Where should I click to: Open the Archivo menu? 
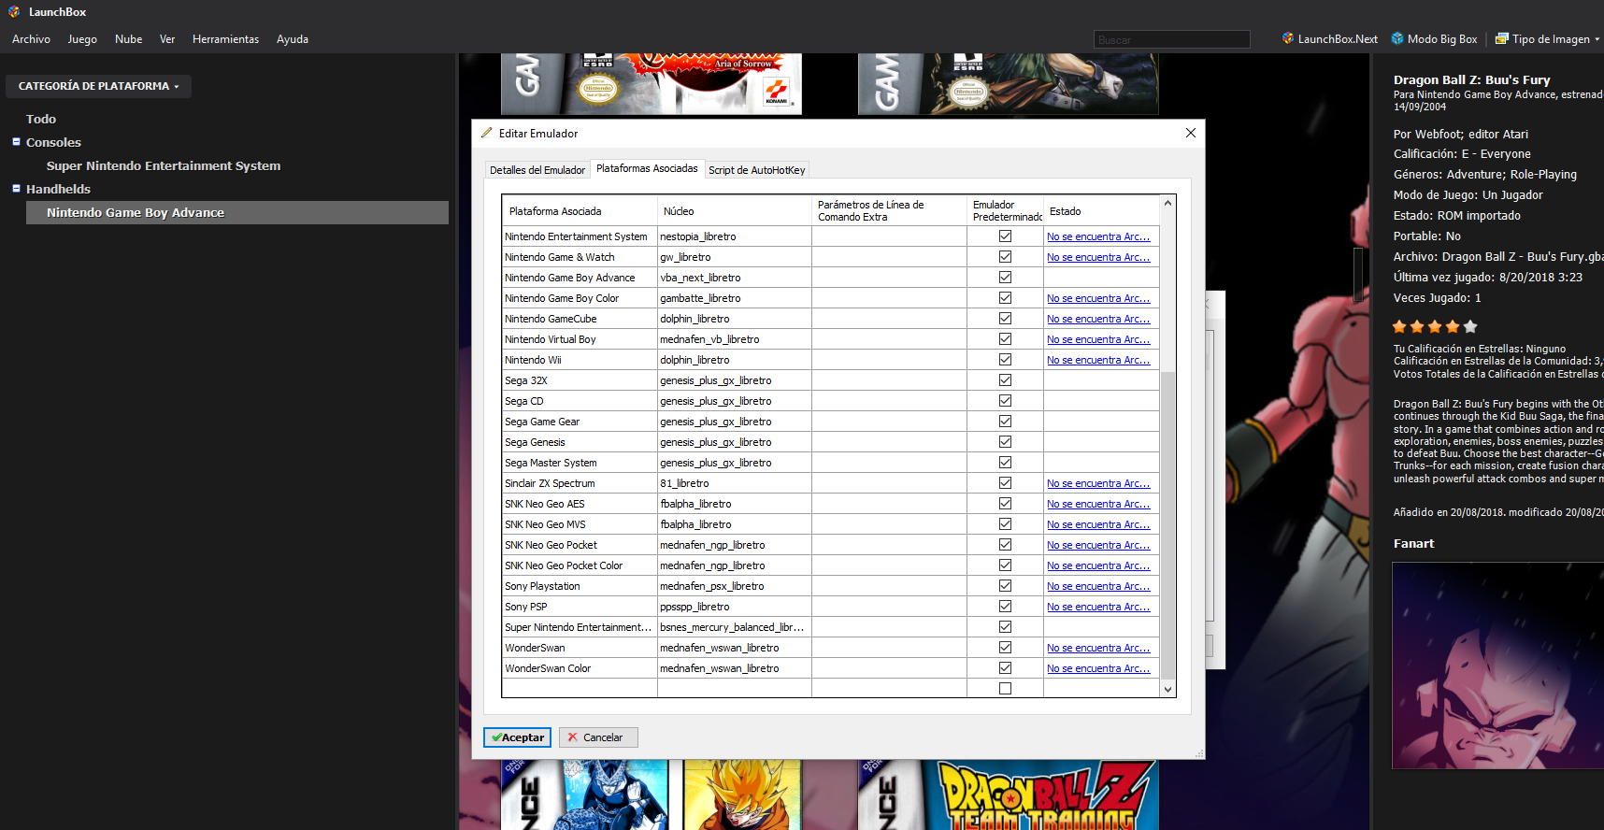(x=31, y=39)
